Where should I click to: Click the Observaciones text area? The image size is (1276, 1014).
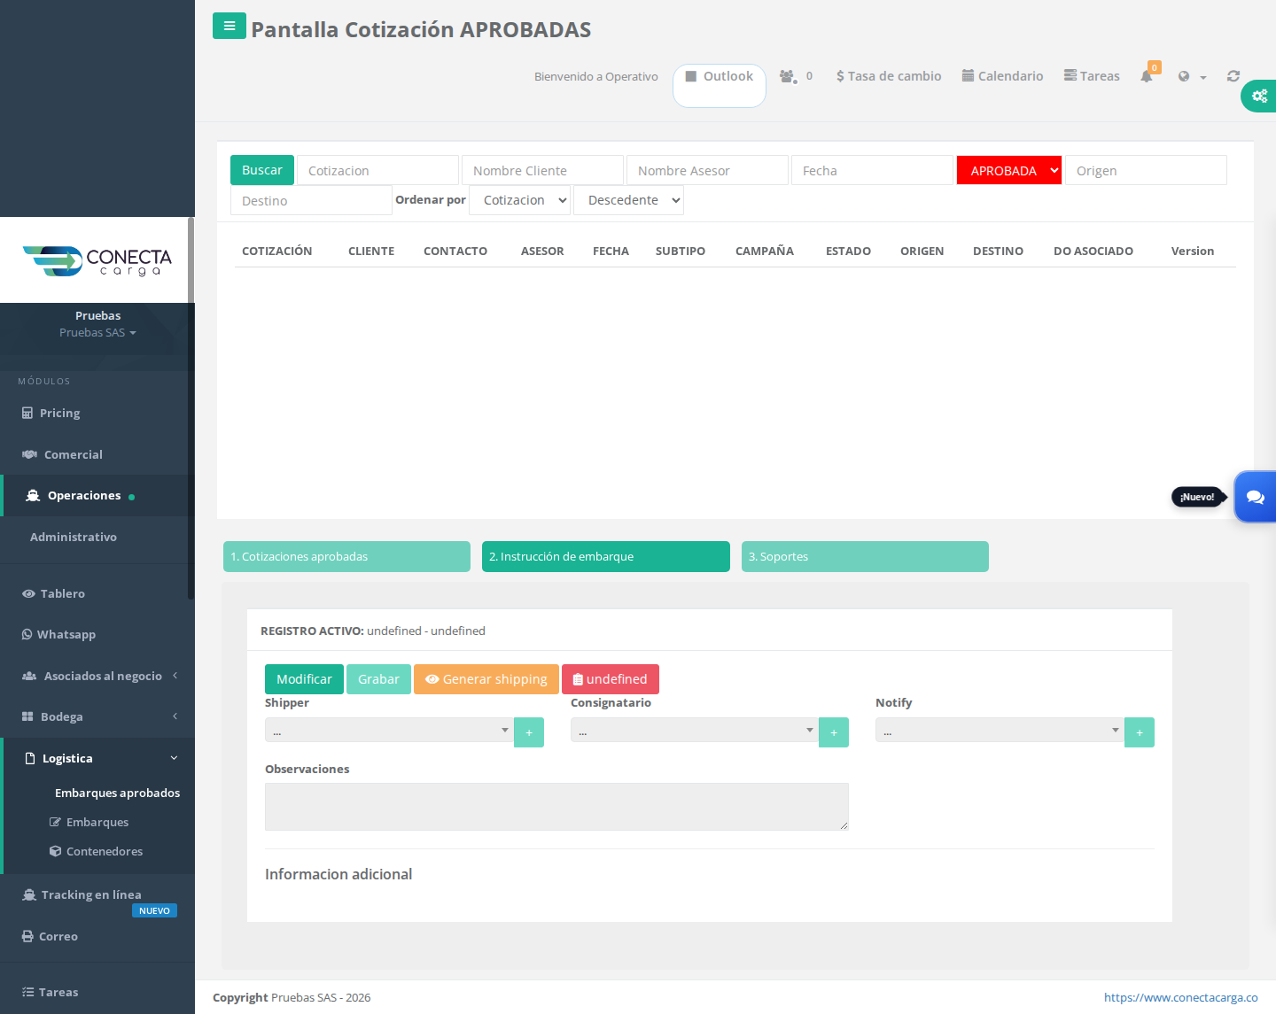556,807
